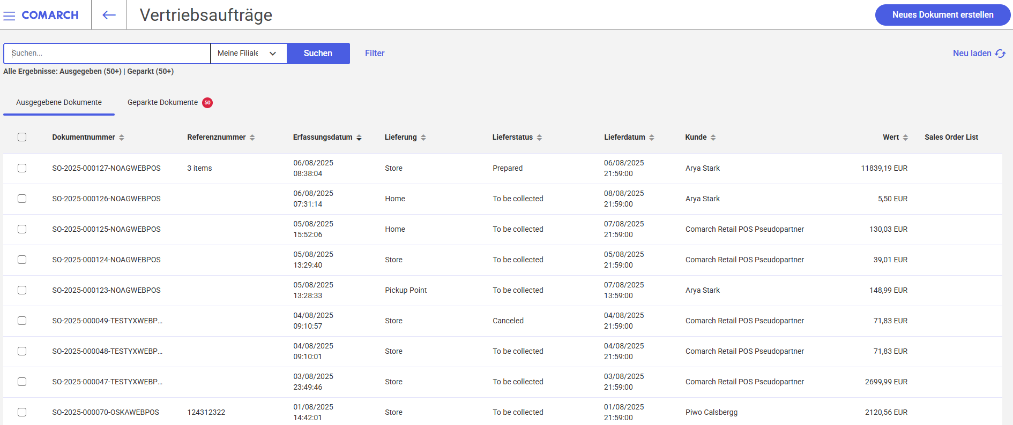Open document SO-2025-000124-NOAGWEBPOS
1013x425 pixels.
pos(106,260)
